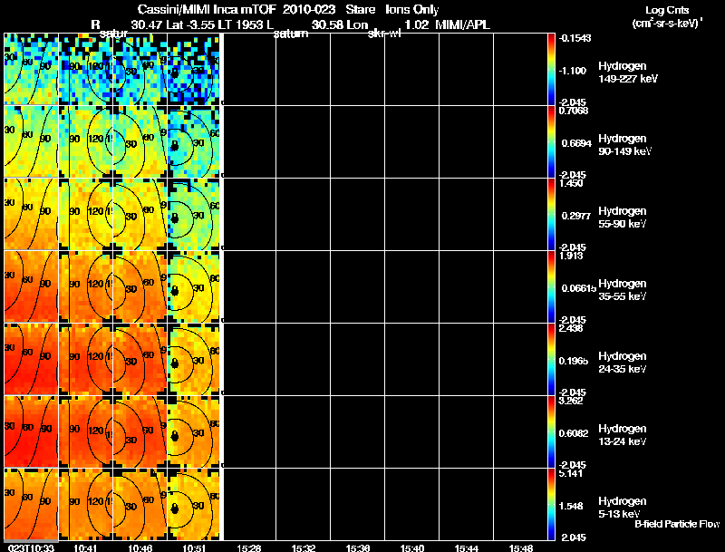The width and height of the screenshot is (725, 552).
Task: Select the 10:46 time label
Action: [x=140, y=547]
